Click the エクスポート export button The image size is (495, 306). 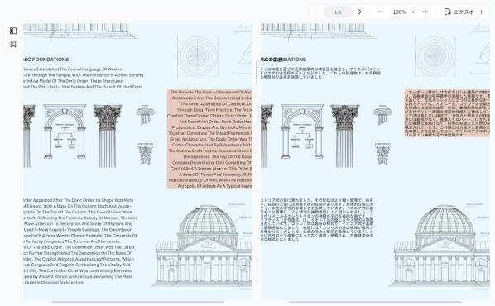464,12
